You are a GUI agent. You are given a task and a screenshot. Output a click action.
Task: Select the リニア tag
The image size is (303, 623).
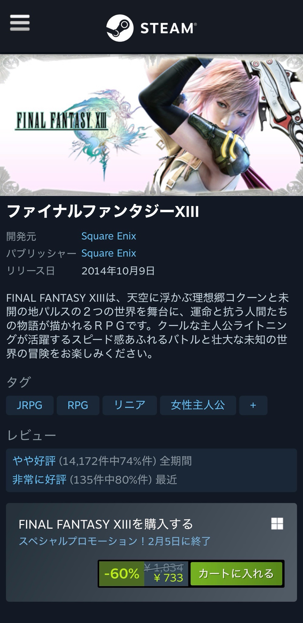coord(129,405)
